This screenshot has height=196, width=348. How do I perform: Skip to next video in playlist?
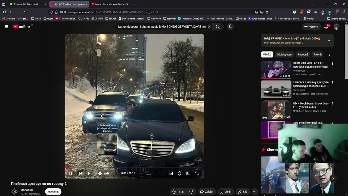point(89,173)
